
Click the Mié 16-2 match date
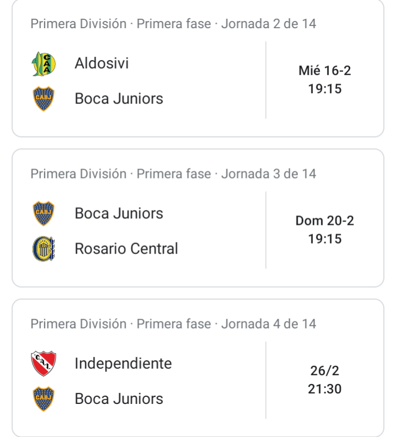pyautogui.click(x=325, y=71)
